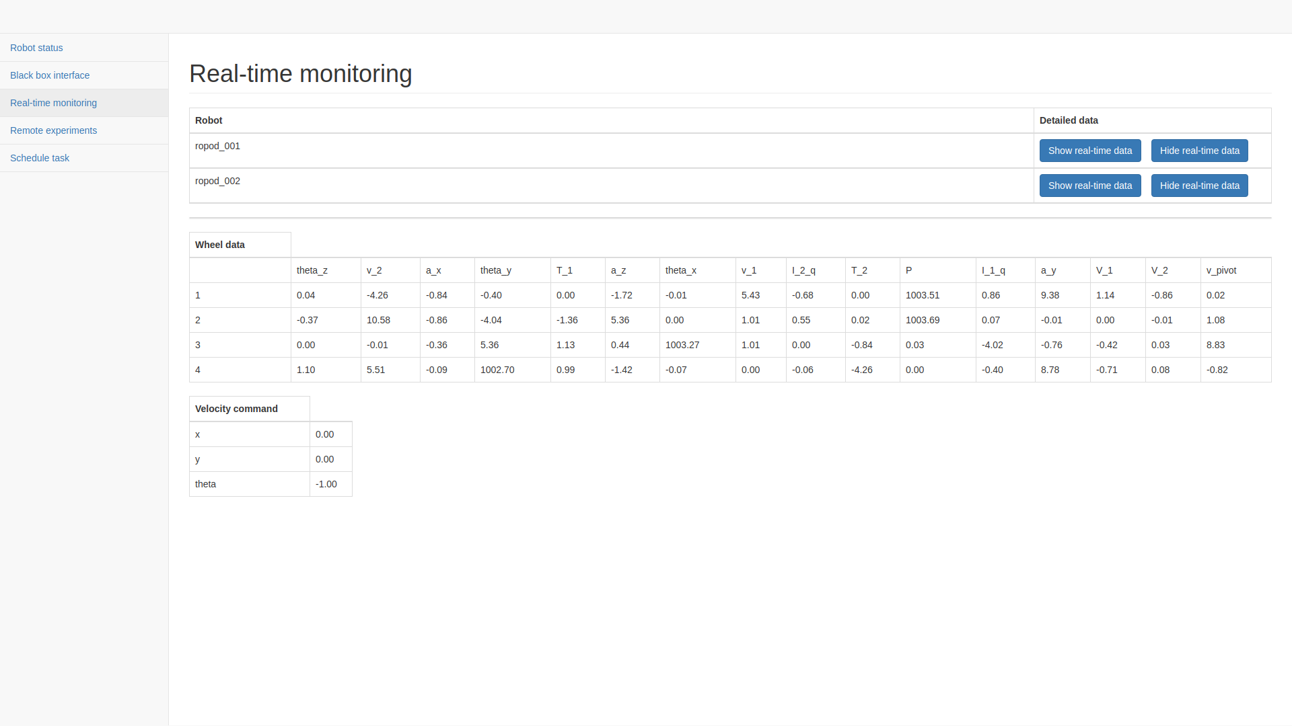The width and height of the screenshot is (1292, 726).
Task: Go to Black box interface
Action: coord(50,75)
